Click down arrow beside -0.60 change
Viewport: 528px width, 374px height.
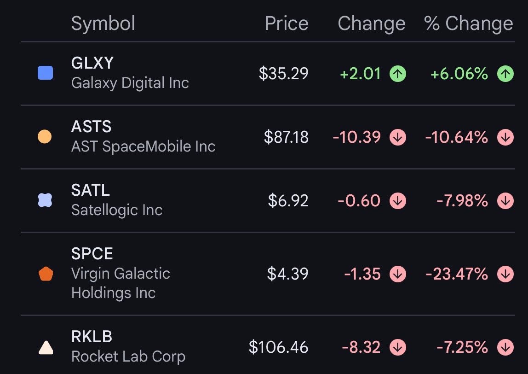(398, 201)
